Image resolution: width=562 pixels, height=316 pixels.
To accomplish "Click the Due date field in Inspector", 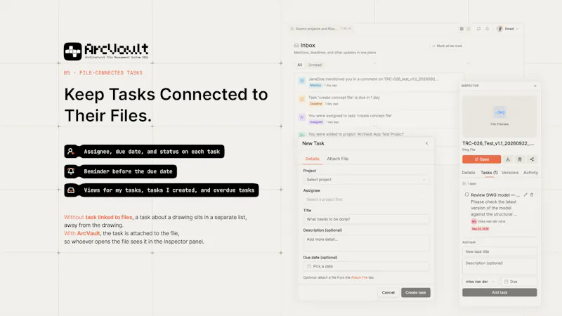I will tap(518, 282).
